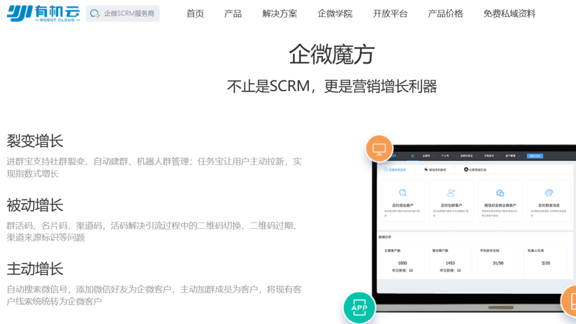Click the 社群营销引流 tab icon in mockup
Screen dimensions: 576x324
click(x=466, y=169)
